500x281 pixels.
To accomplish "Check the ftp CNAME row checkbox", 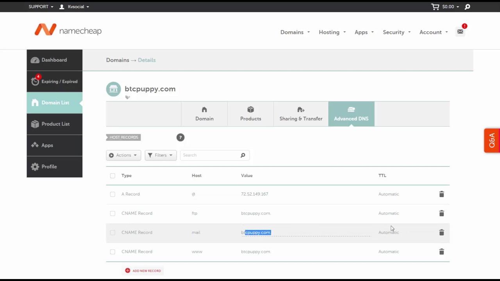I will tap(112, 213).
